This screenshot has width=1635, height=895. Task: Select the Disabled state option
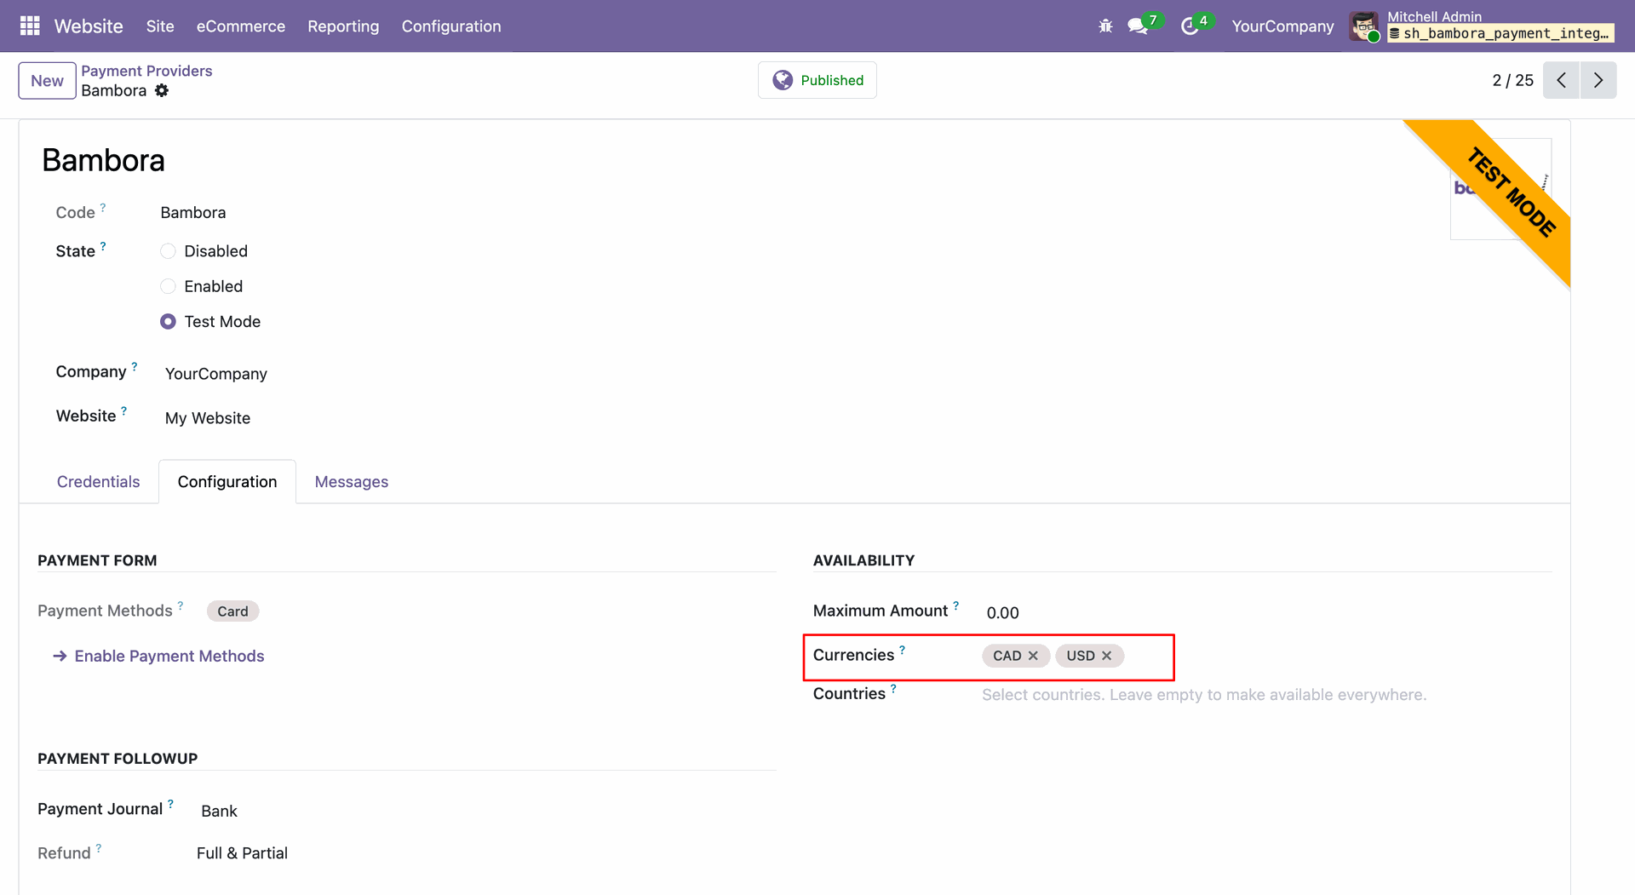(x=168, y=251)
